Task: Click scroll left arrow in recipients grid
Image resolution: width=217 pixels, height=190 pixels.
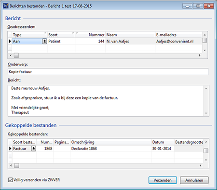Action: tap(11, 55)
